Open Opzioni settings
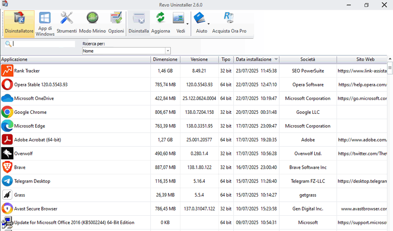 116,23
